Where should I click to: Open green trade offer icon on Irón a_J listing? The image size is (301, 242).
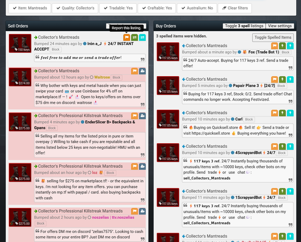[135, 37]
